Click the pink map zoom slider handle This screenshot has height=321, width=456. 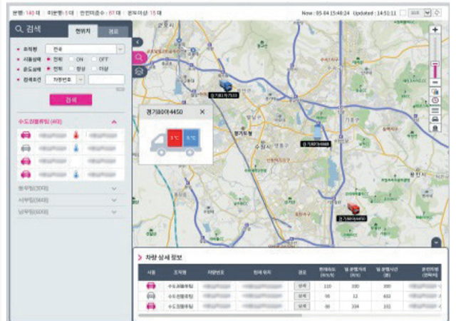coord(435,64)
